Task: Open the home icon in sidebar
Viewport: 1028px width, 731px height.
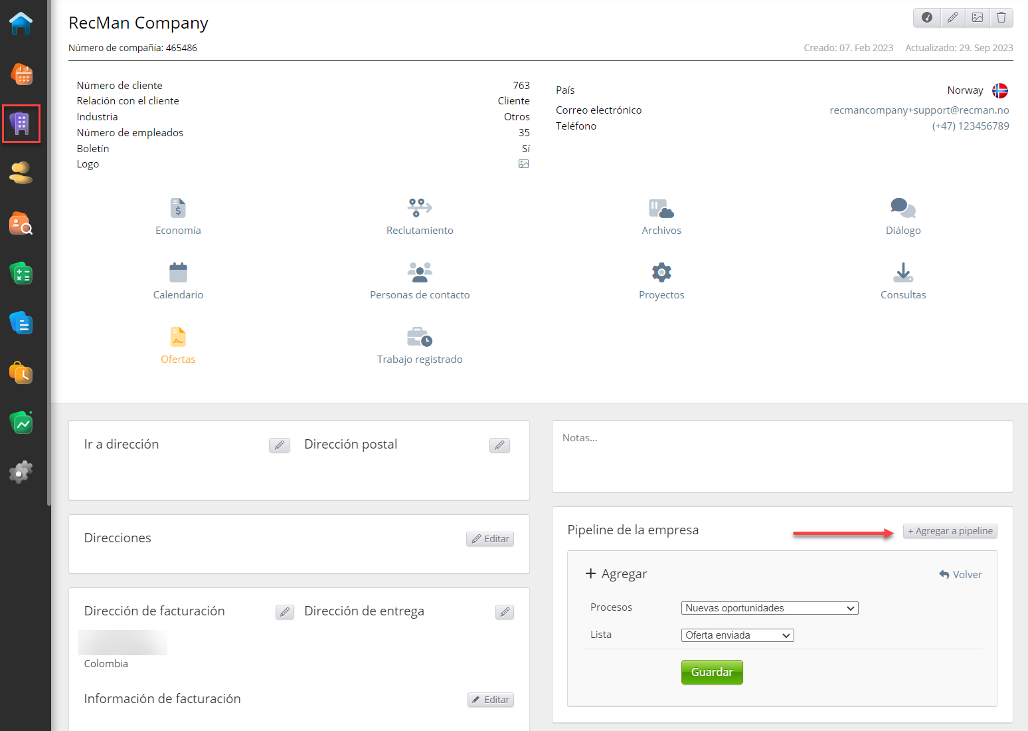Action: click(21, 24)
